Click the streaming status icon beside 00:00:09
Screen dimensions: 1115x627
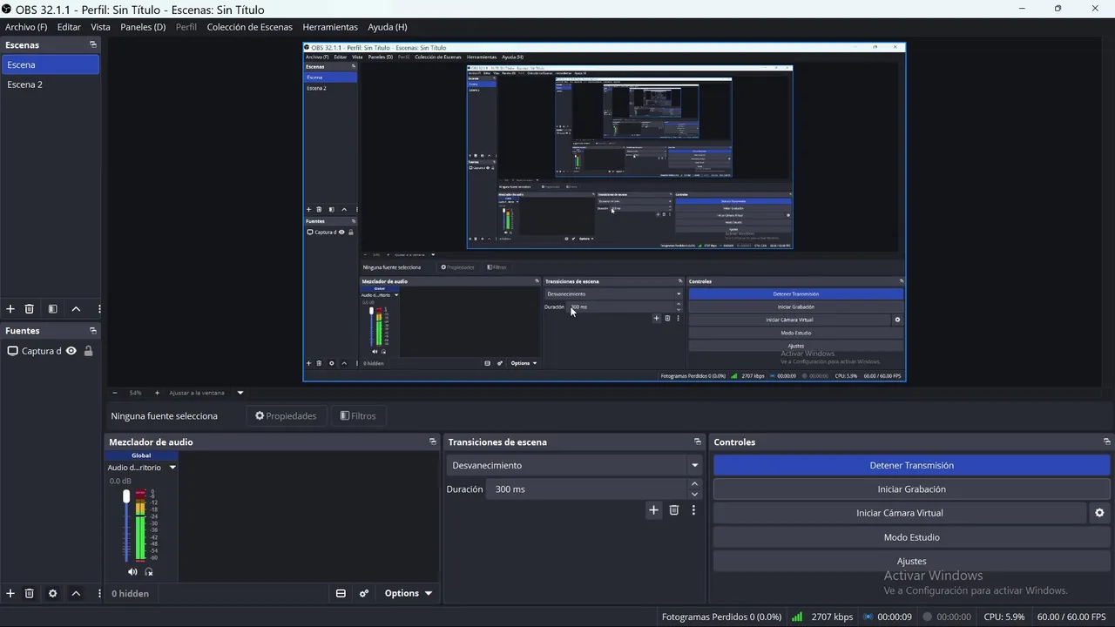pyautogui.click(x=868, y=617)
